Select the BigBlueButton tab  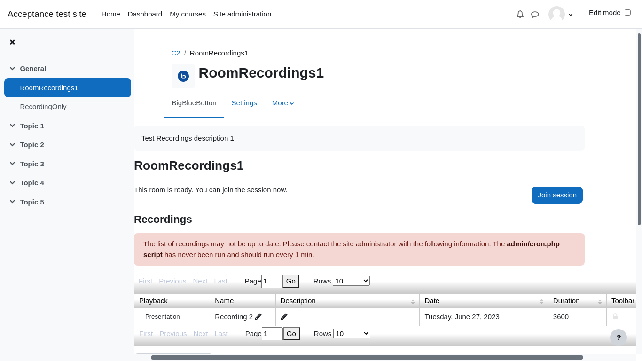tap(194, 103)
